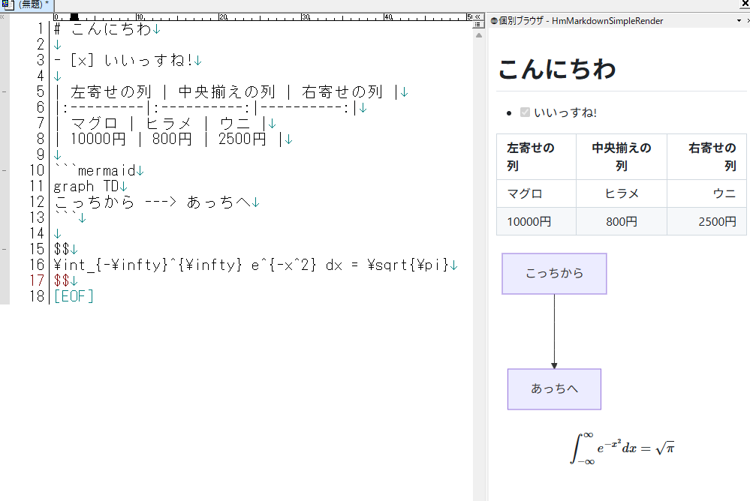Click the 'こっちから ---> あっちへ' source line
The height and width of the screenshot is (501, 750).
[x=156, y=202]
